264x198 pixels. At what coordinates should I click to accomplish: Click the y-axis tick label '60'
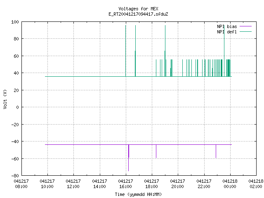tap(16, 56)
